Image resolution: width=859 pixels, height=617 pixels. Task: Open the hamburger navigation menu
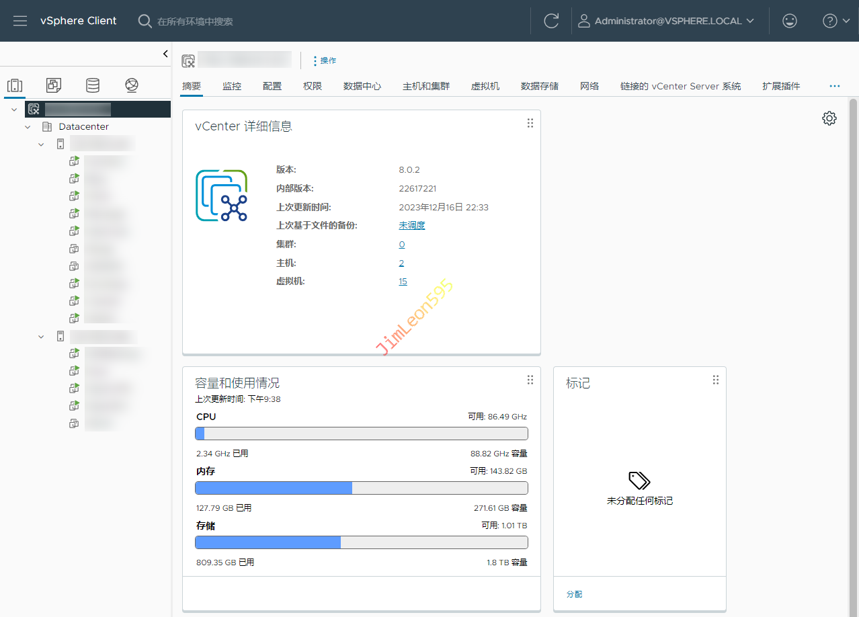[20, 21]
